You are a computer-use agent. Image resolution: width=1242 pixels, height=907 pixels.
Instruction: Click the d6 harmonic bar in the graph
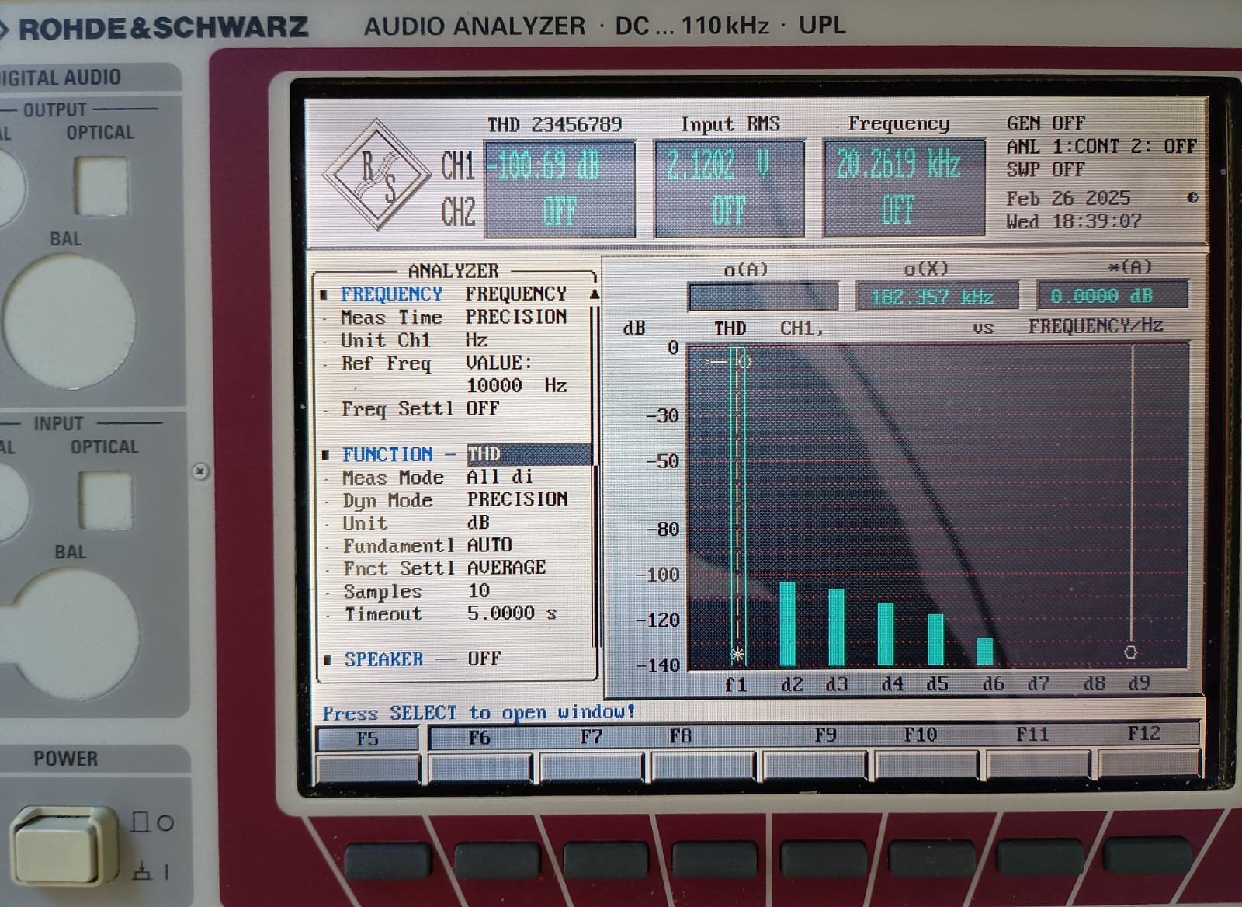tap(985, 652)
